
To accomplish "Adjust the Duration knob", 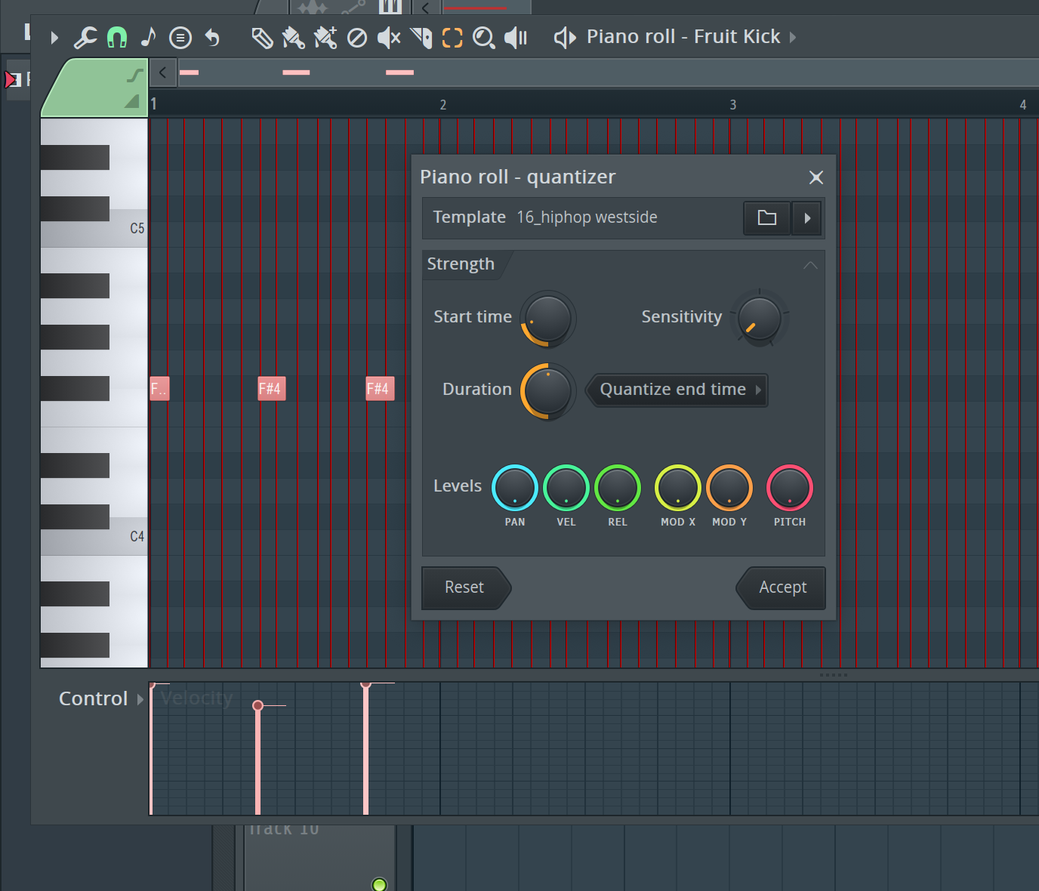I will point(548,391).
